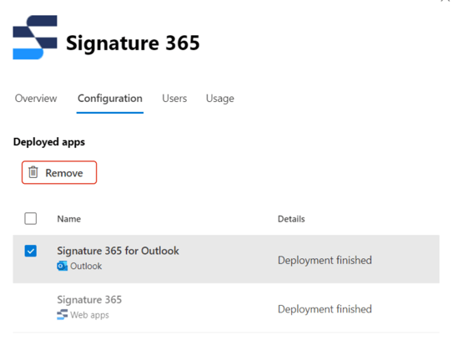453x361 pixels.
Task: Open the Overview tab
Action: (x=36, y=99)
